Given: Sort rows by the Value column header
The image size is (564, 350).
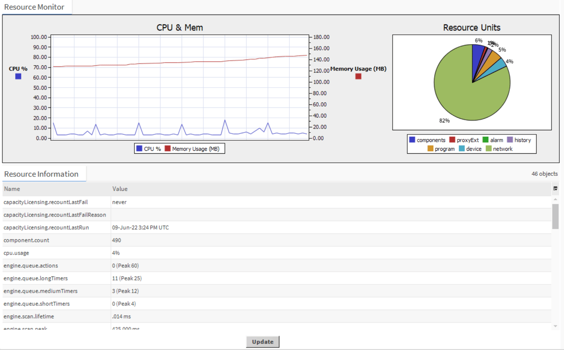Looking at the screenshot, I should coord(120,188).
